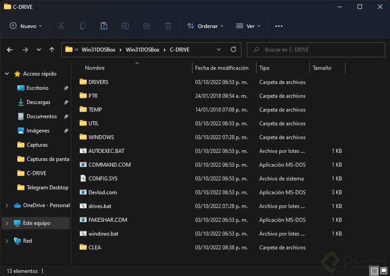Click the Cut scissors icon in toolbar
Screen dimensions: 390x276
[x=61, y=26]
